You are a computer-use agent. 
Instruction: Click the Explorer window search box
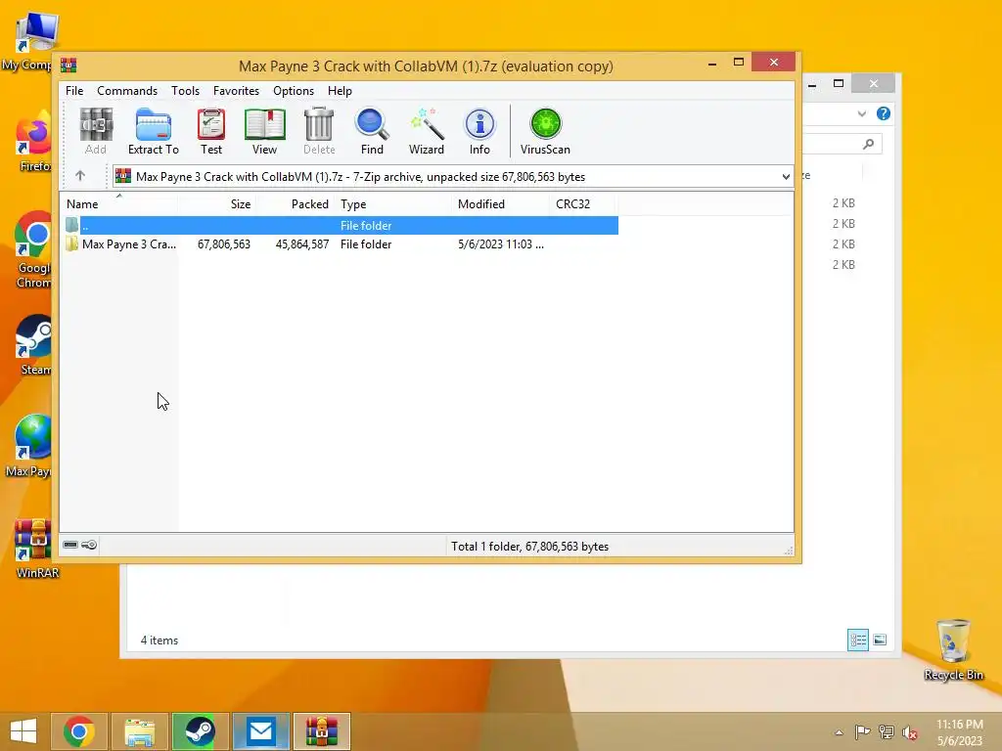[x=843, y=145]
